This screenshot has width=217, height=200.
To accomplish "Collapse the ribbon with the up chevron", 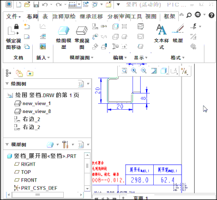I will coord(182,15).
